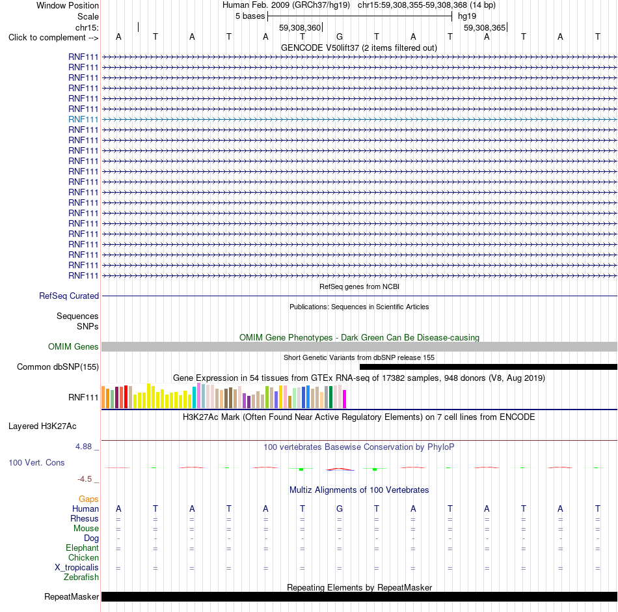618x612 pixels.
Task: Click the SNPs track label
Action: click(88, 326)
